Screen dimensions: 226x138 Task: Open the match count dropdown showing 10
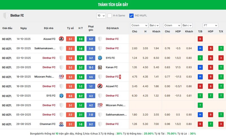tap(101, 15)
